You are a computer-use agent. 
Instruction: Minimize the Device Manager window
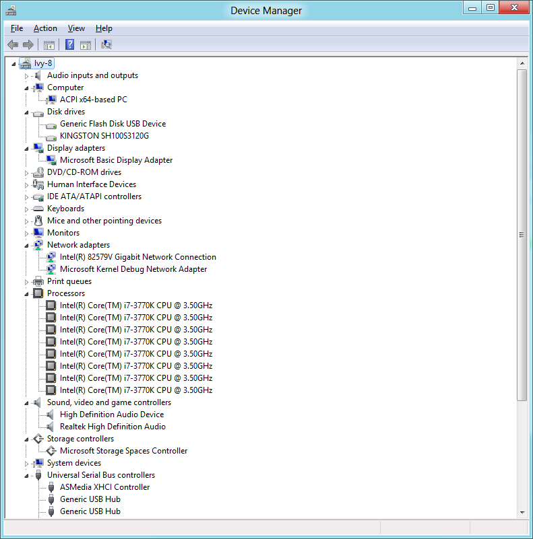[x=472, y=8]
